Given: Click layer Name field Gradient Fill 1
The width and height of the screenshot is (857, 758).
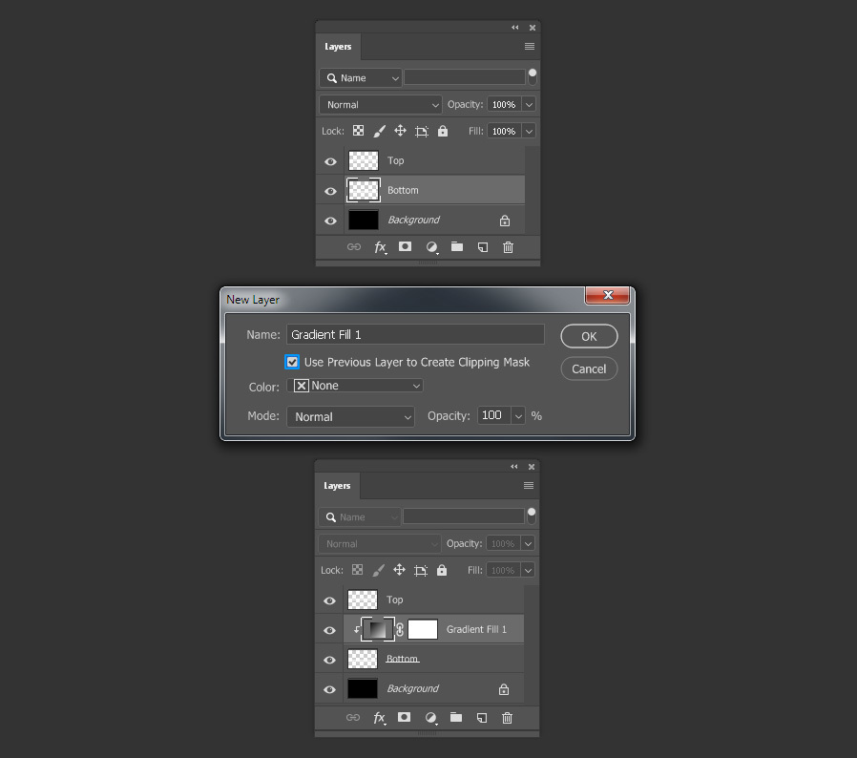Looking at the screenshot, I should (415, 335).
